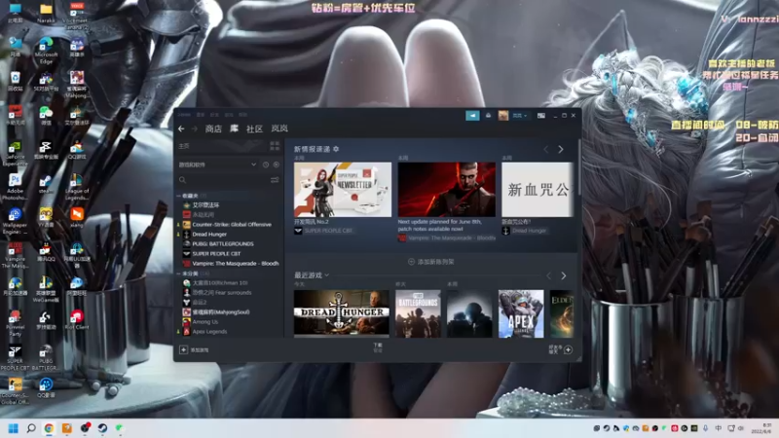
Task: Open Wallpaper Engine desktop shortcut
Action: pos(15,221)
